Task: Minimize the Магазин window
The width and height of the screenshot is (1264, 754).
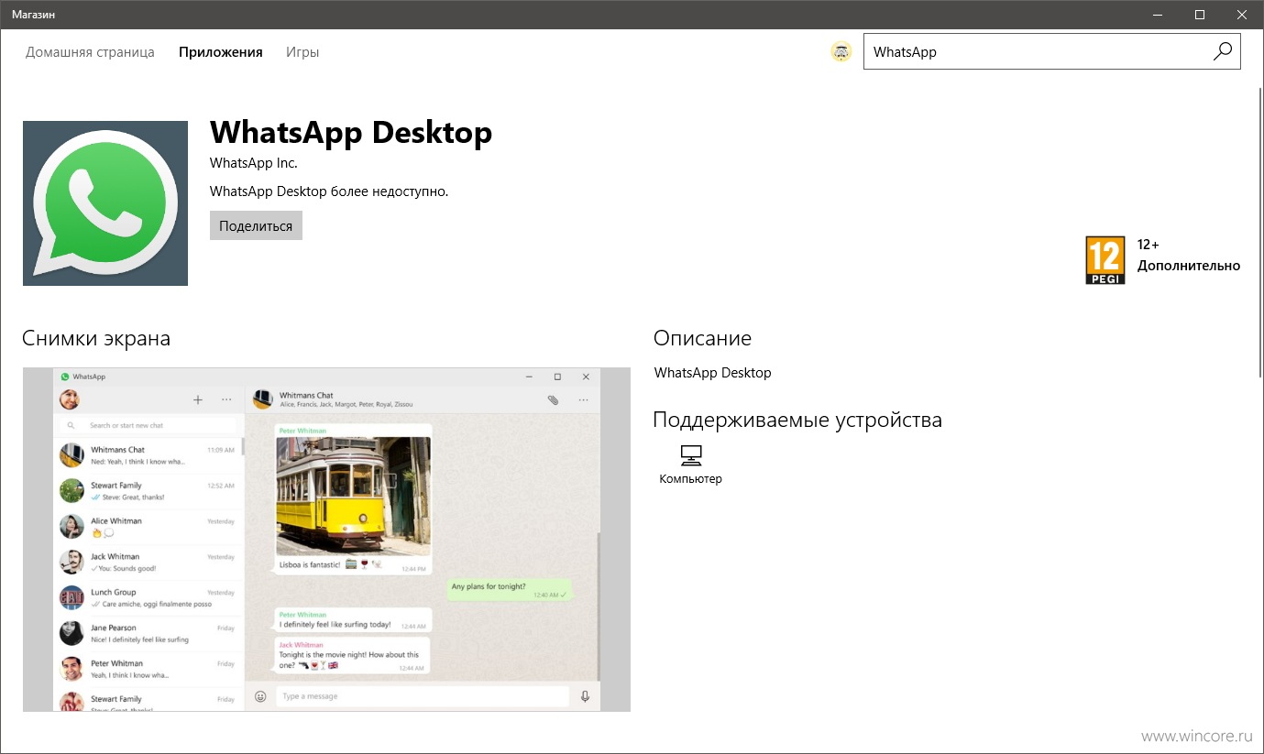Action: click(1158, 15)
